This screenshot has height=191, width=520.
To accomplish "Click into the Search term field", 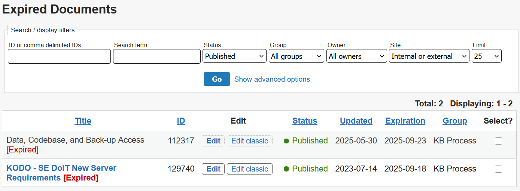I will pyautogui.click(x=156, y=56).
